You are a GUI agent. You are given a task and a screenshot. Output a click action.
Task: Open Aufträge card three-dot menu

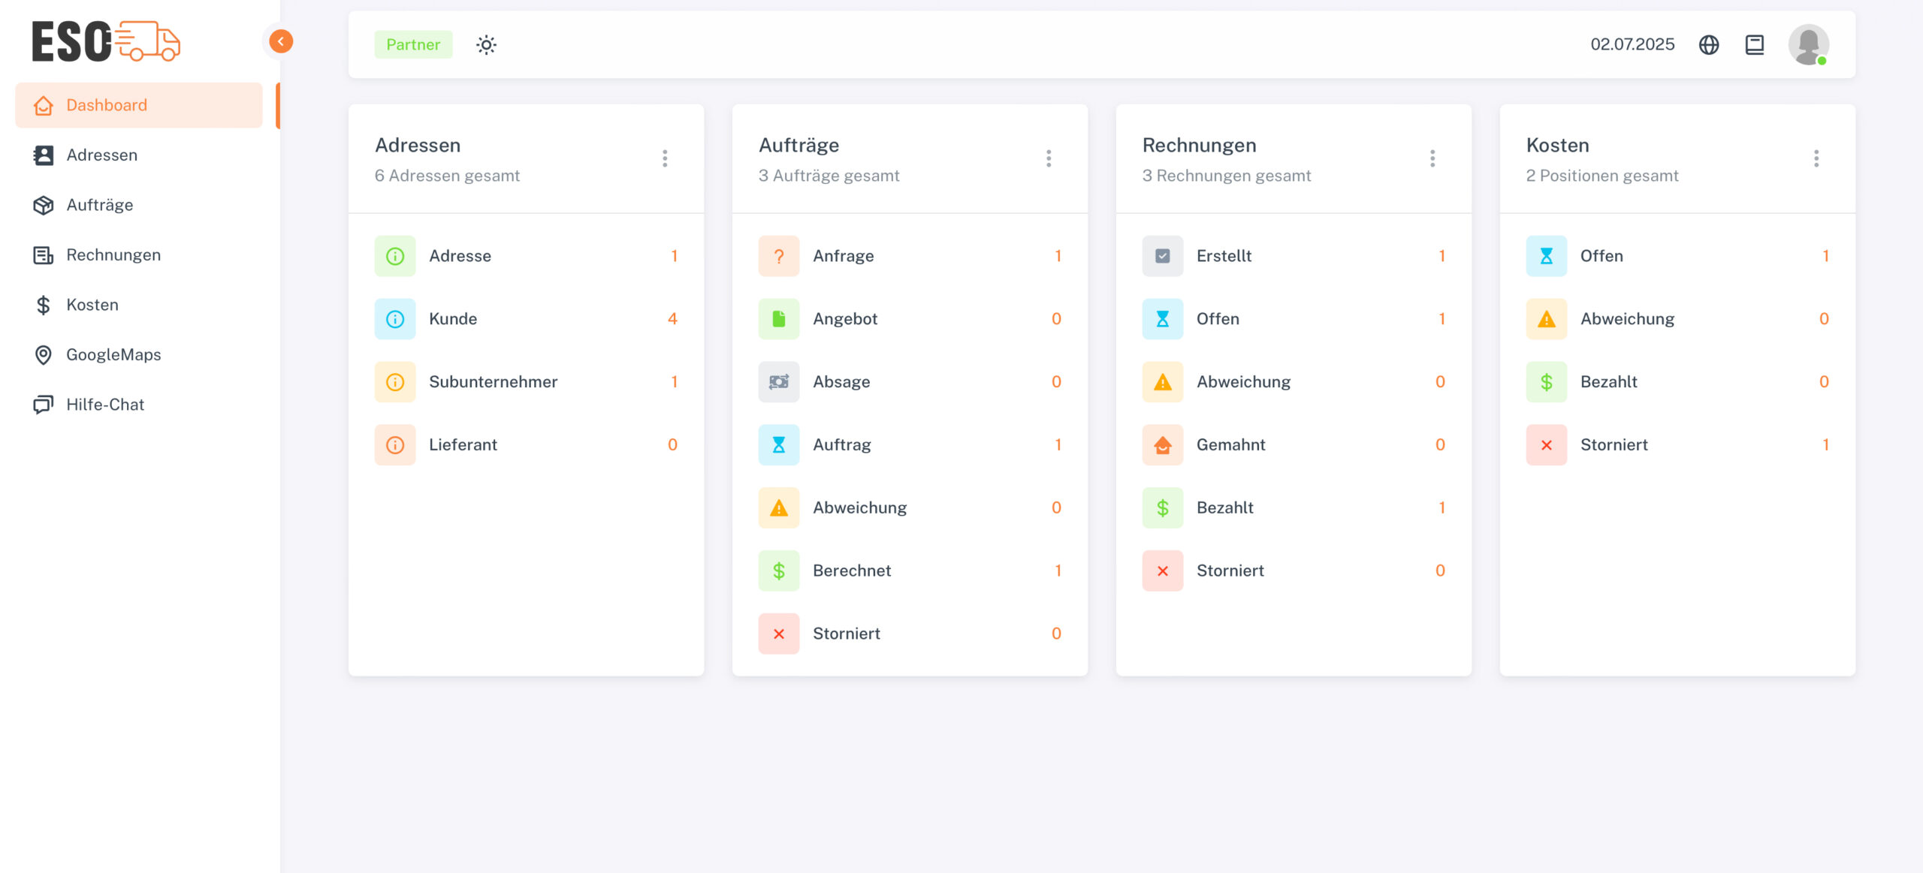tap(1049, 158)
